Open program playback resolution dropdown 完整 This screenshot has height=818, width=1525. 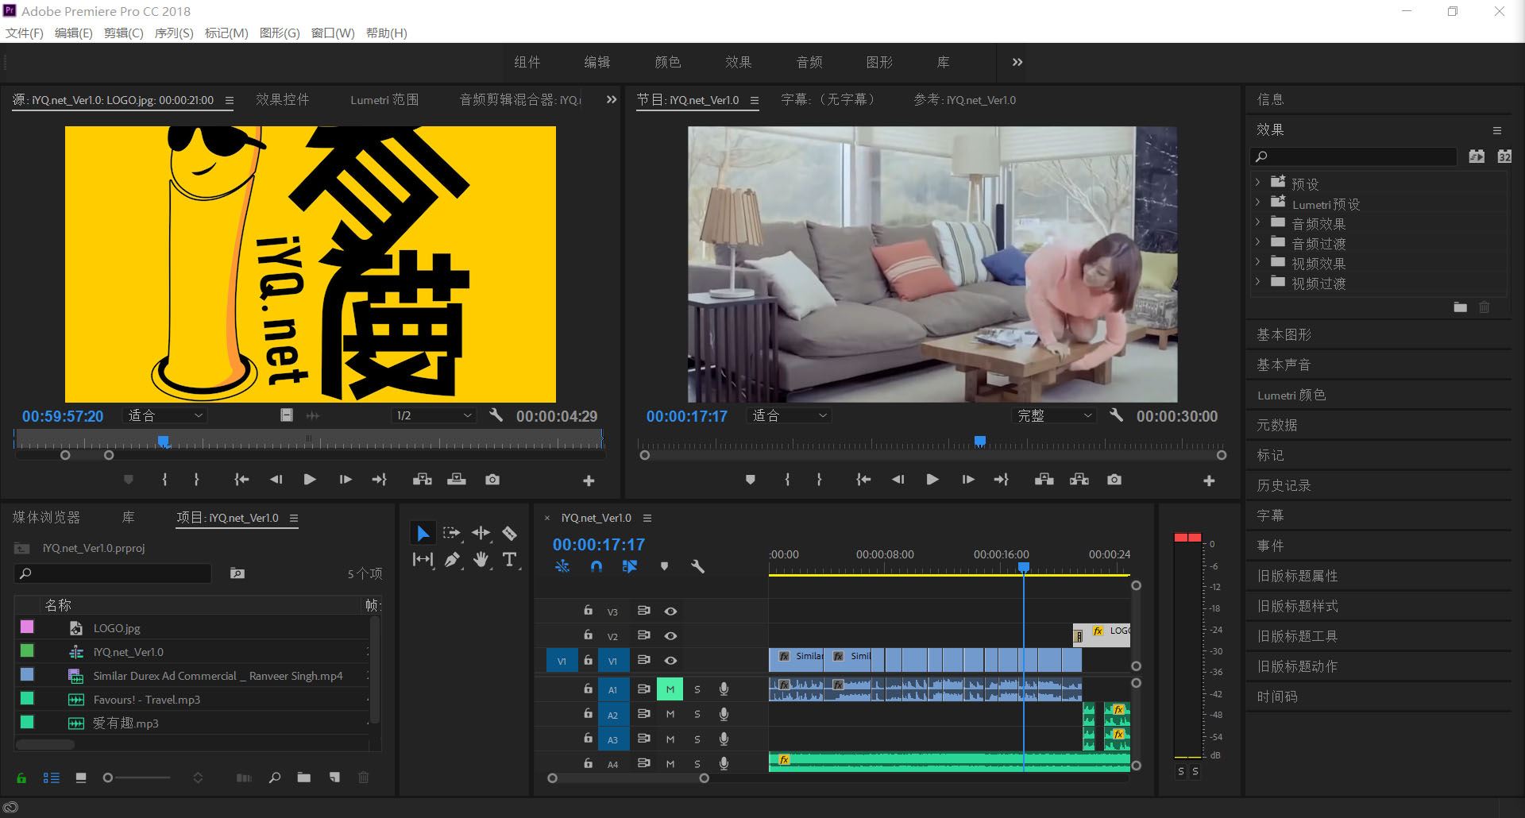pos(1054,415)
